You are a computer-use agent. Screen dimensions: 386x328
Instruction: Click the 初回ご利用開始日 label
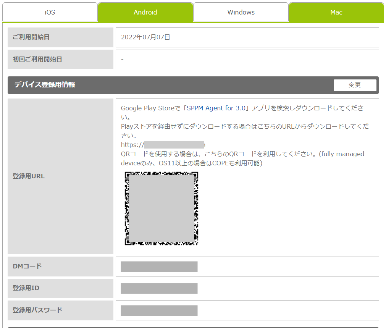click(x=37, y=59)
